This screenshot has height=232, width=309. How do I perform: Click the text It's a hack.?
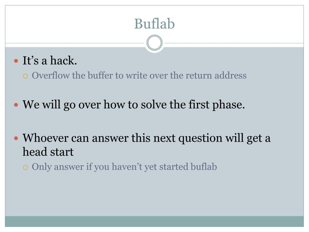50,60
